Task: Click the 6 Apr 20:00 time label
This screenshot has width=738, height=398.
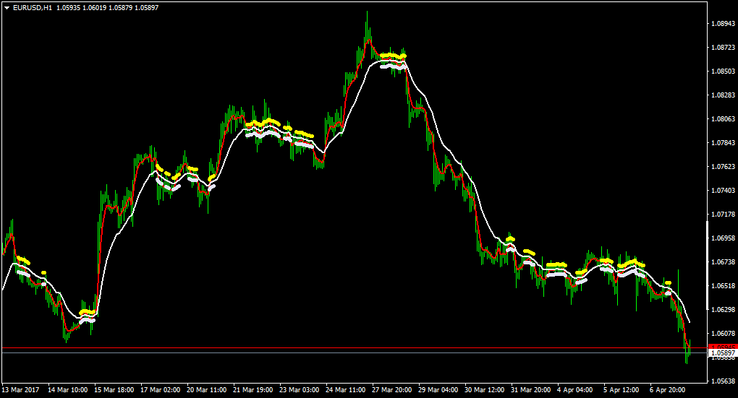Action: [x=667, y=390]
